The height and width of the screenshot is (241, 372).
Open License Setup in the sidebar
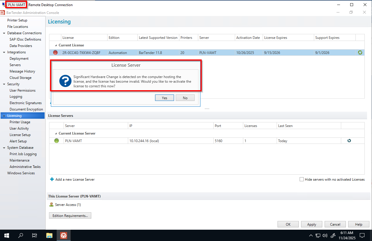20,135
